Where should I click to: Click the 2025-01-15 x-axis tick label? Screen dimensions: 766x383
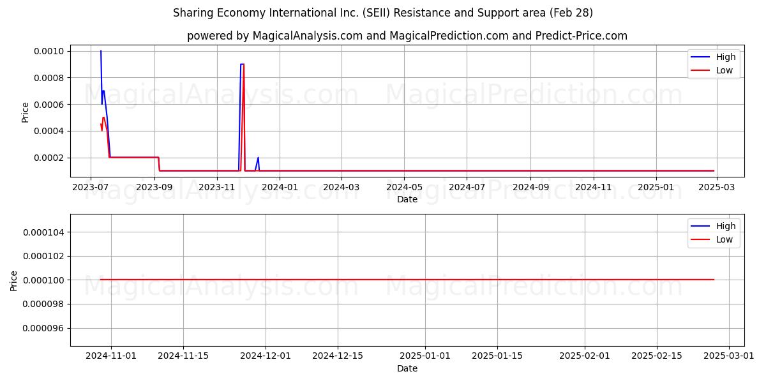(x=497, y=356)
